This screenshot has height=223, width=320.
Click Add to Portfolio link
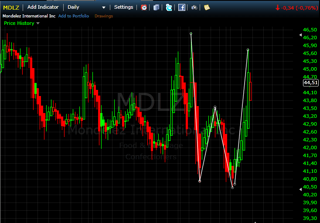pos(74,16)
